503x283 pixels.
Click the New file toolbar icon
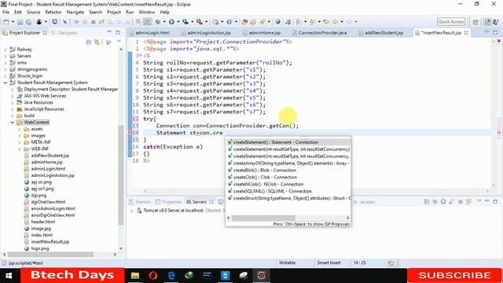coord(6,22)
